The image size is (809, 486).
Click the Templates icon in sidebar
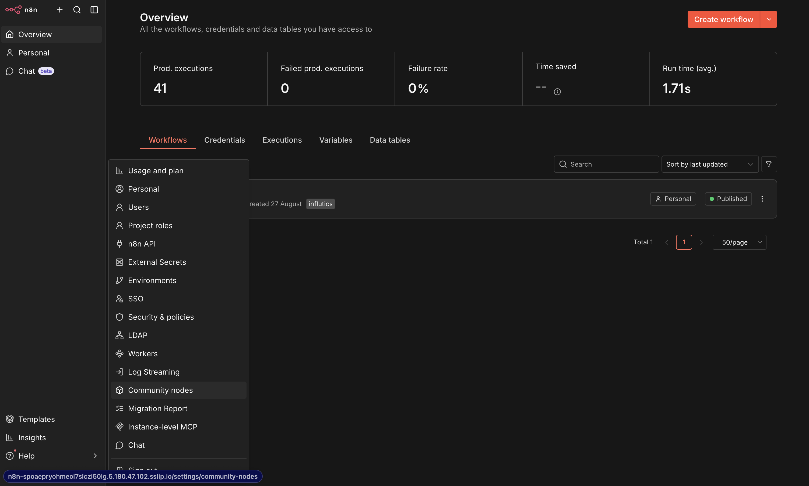[10, 419]
